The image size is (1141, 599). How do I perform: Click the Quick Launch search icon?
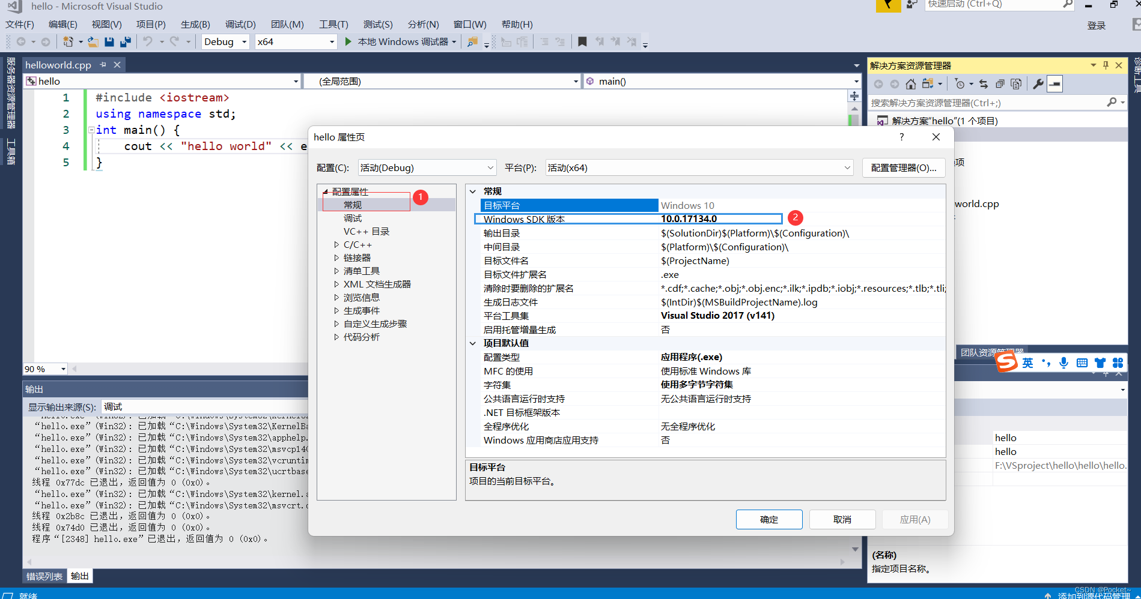coord(1067,5)
